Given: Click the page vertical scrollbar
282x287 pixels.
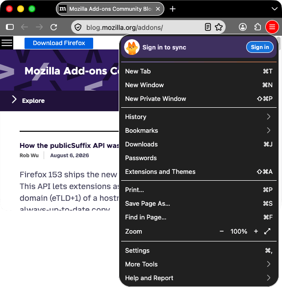Looking at the screenshot, I should pyautogui.click(x=279, y=44).
